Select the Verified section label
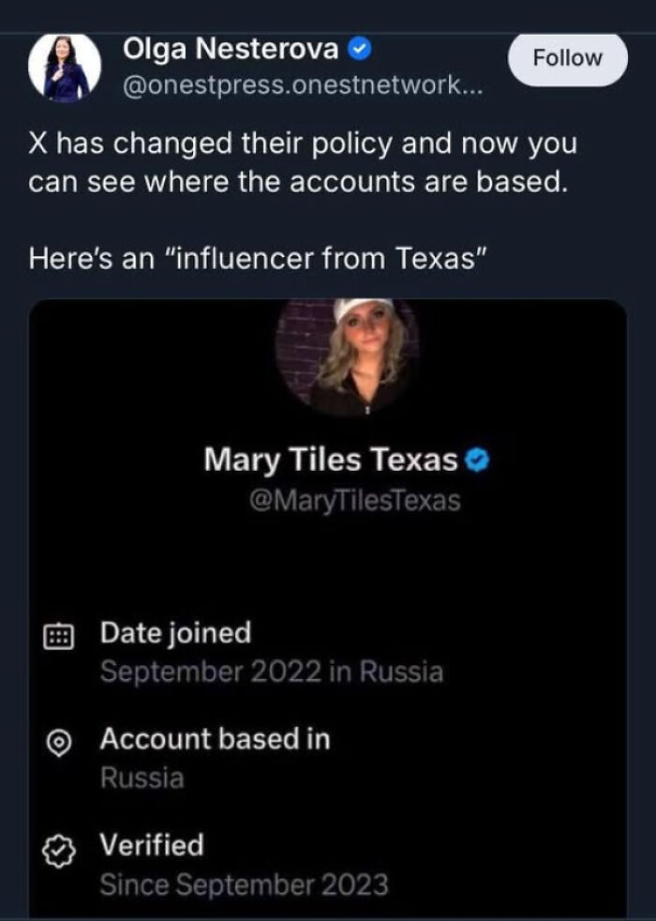This screenshot has width=656, height=921. point(150,845)
